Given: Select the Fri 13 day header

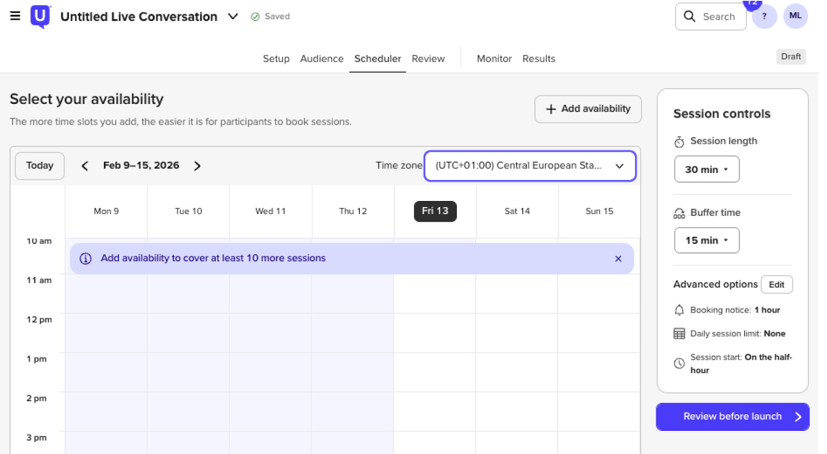Looking at the screenshot, I should [435, 211].
